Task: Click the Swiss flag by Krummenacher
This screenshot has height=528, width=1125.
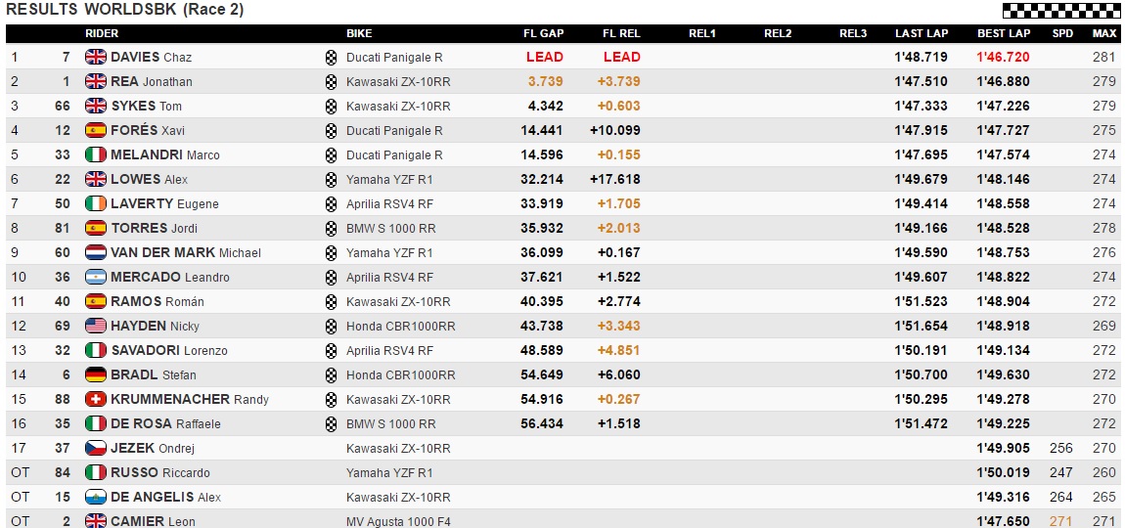Action: click(96, 399)
